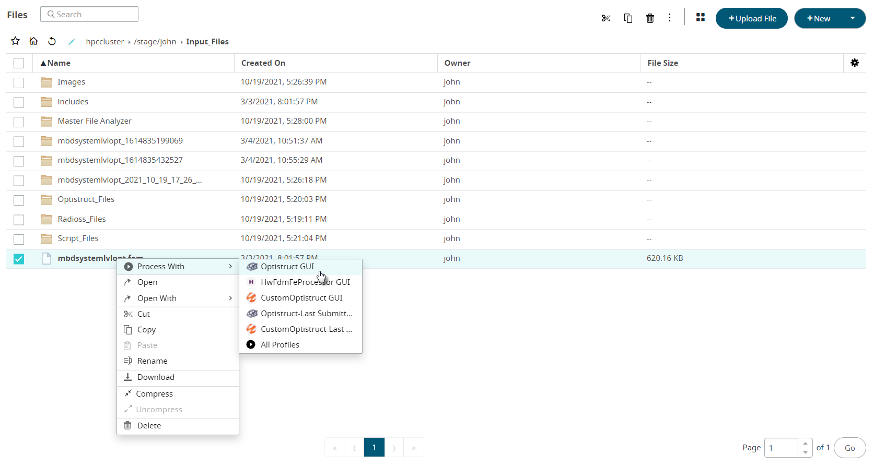This screenshot has width=873, height=467.
Task: Choose Delete in the context menu
Action: click(x=178, y=426)
